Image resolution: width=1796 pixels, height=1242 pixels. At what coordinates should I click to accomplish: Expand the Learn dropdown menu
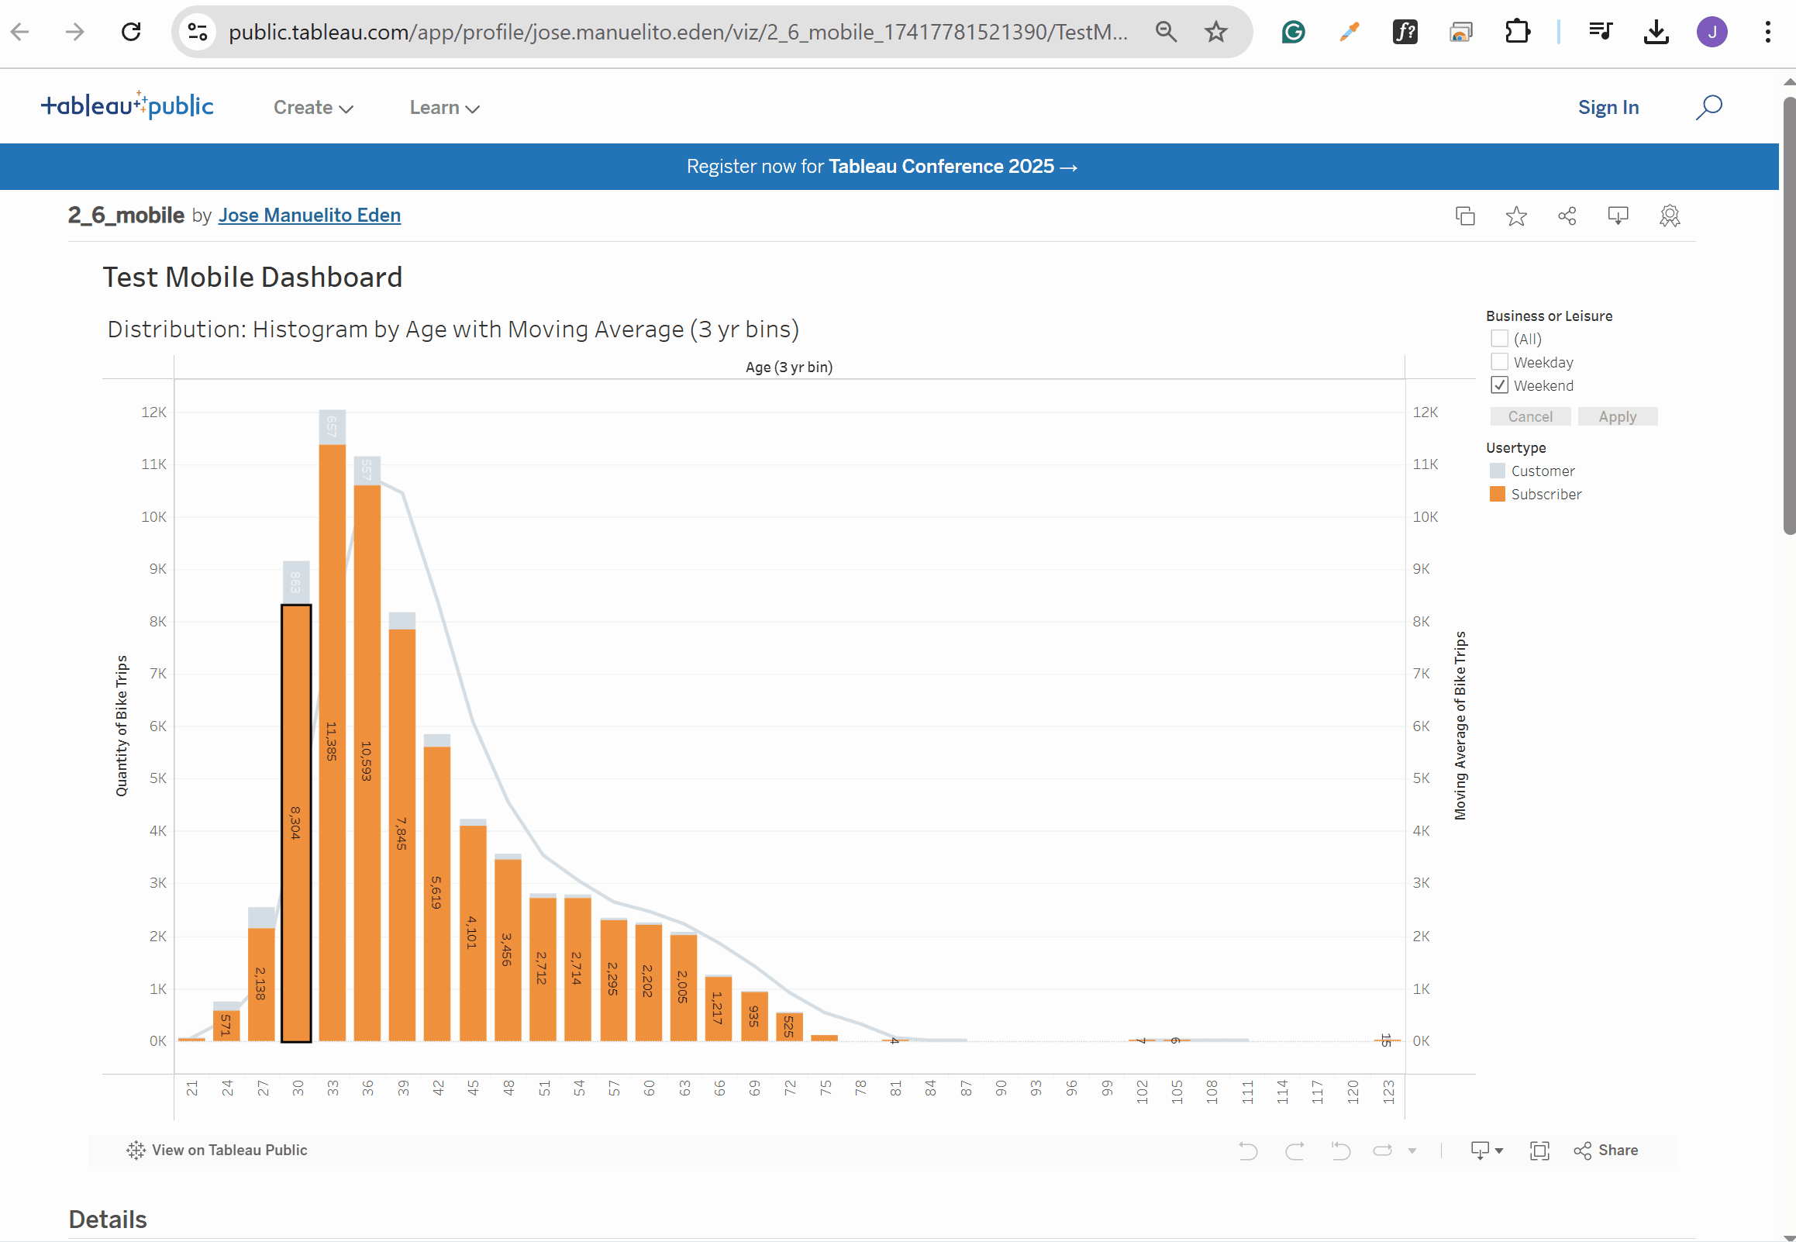(444, 108)
